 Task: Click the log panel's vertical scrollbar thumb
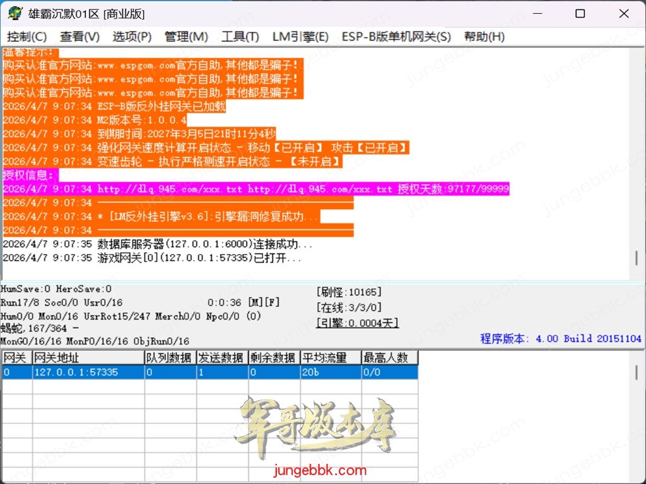point(636,258)
